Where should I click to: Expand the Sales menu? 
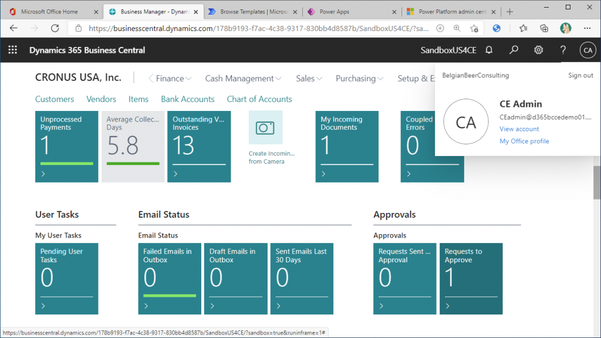click(x=309, y=79)
